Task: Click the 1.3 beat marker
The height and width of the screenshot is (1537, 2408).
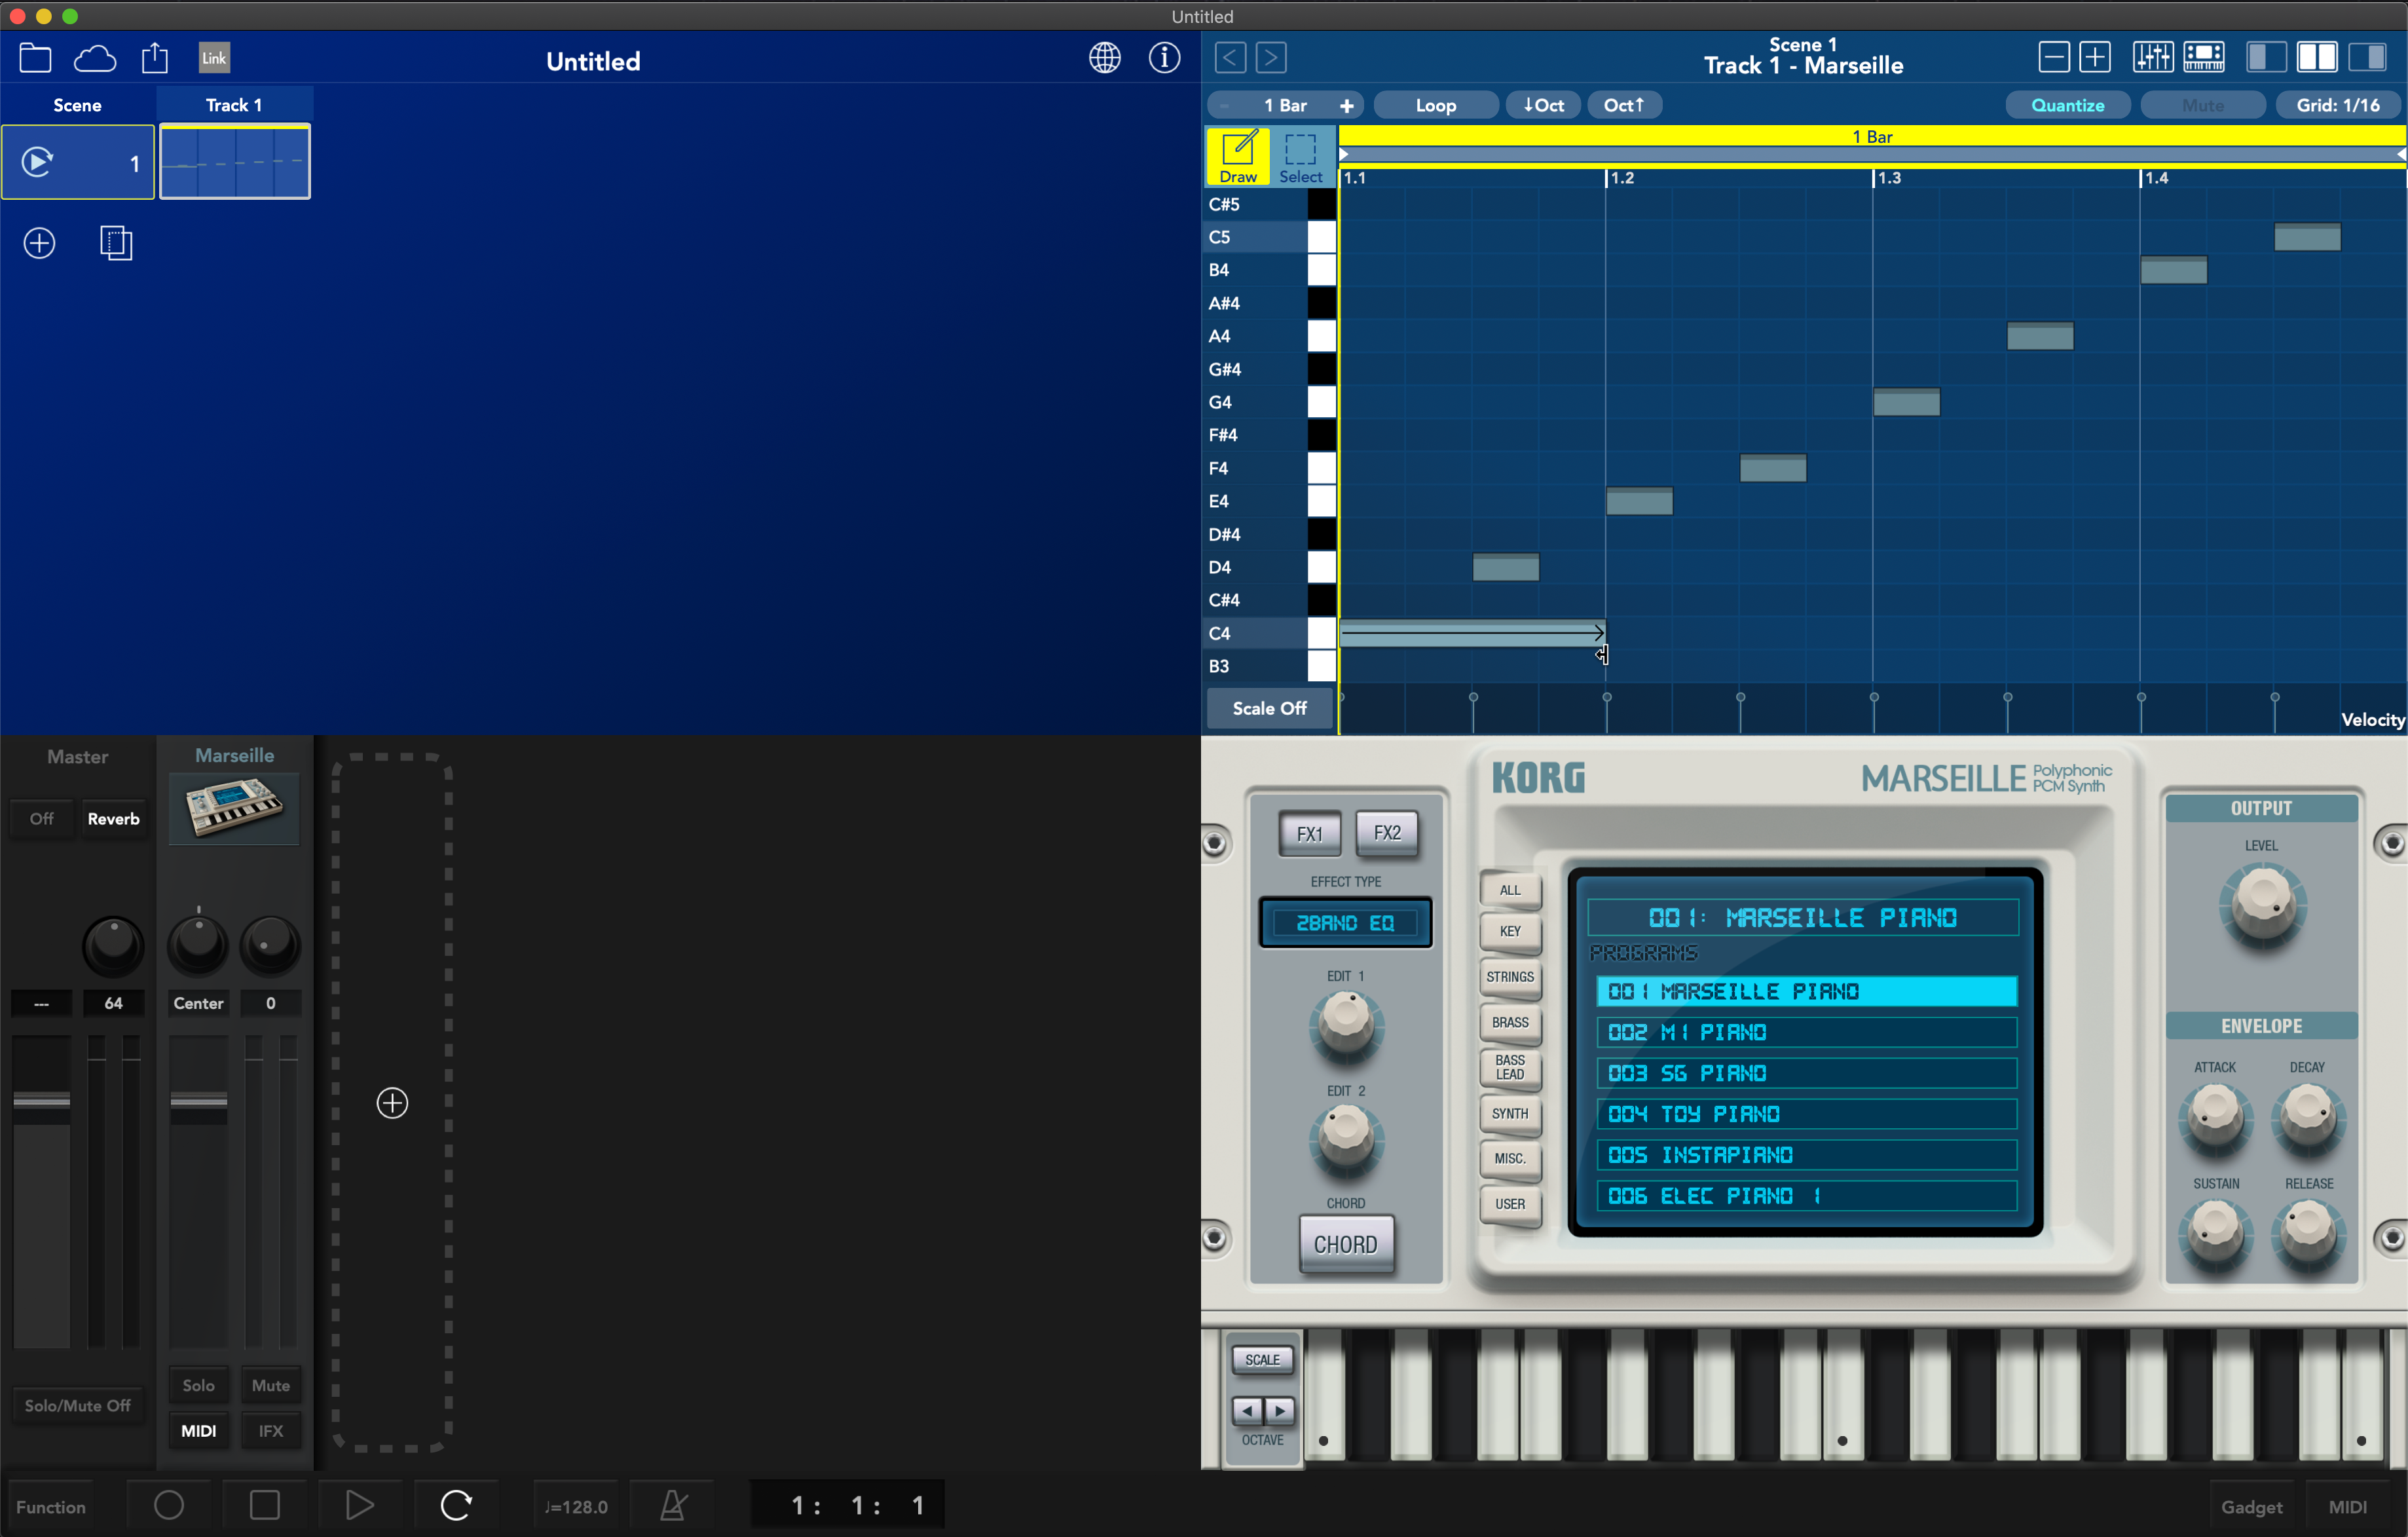Action: tap(1888, 178)
